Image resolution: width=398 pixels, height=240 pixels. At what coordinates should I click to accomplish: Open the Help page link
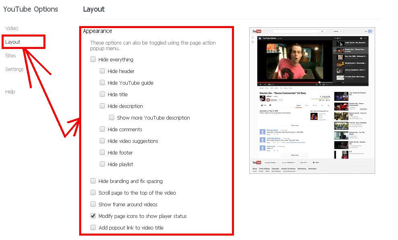point(10,92)
